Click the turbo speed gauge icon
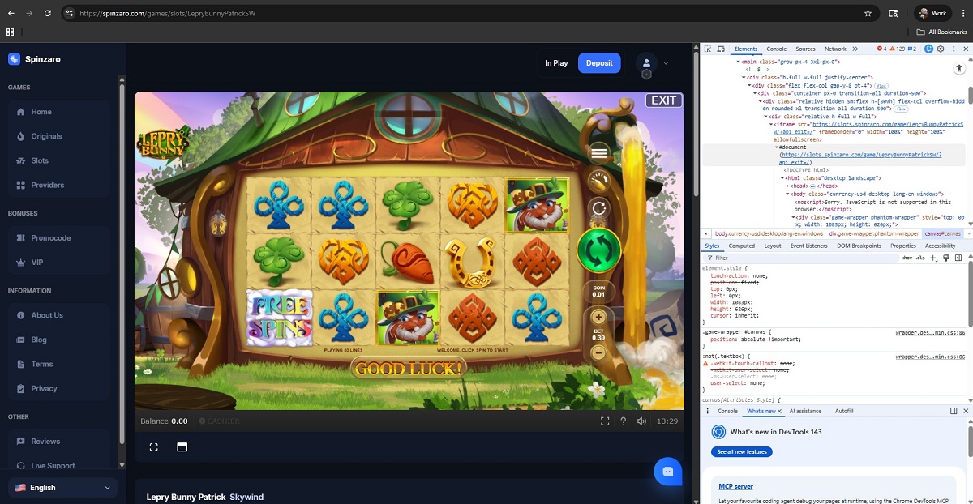Image resolution: width=973 pixels, height=504 pixels. [x=599, y=181]
